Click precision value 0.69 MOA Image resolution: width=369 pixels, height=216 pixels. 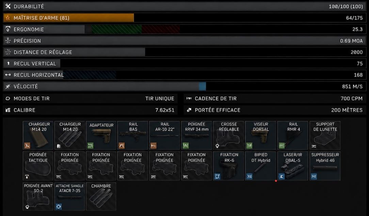coord(351,41)
